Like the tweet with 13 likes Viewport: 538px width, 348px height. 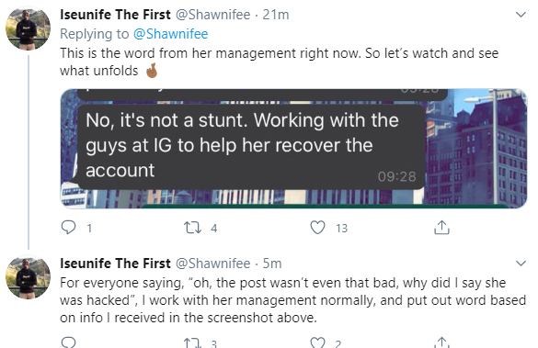(x=317, y=228)
